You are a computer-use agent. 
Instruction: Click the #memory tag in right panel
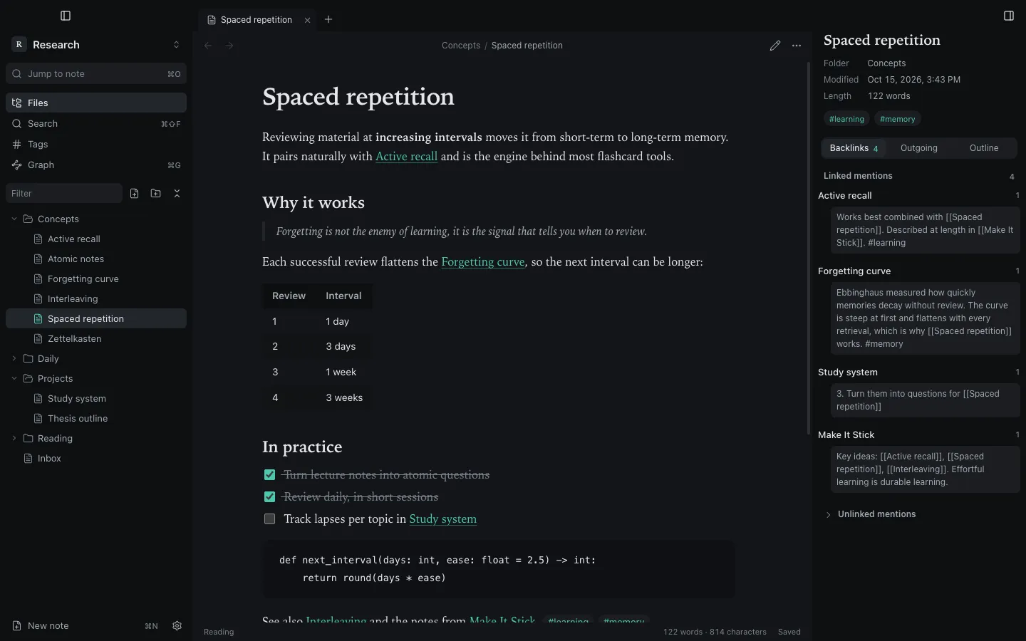(x=897, y=119)
